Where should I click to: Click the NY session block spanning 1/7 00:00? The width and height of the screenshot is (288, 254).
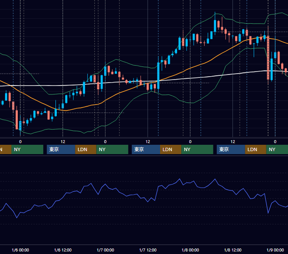pyautogui.click(x=112, y=149)
